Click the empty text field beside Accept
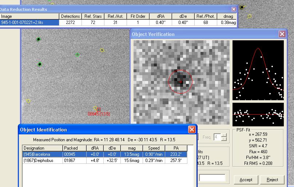Viewport: 294px width, 187px height. 212,178
